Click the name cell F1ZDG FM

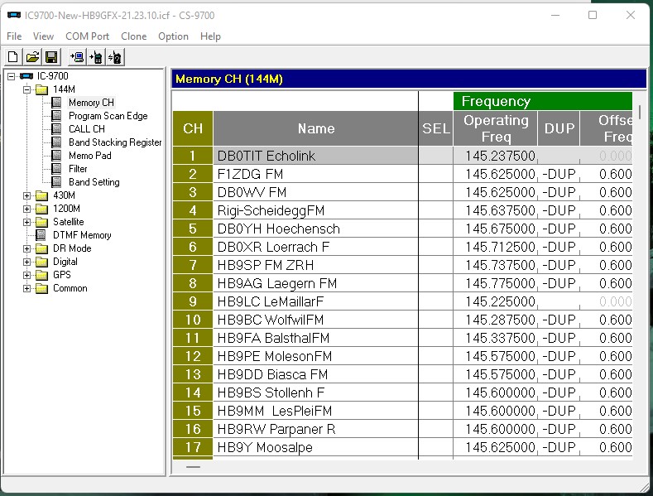coord(315,174)
